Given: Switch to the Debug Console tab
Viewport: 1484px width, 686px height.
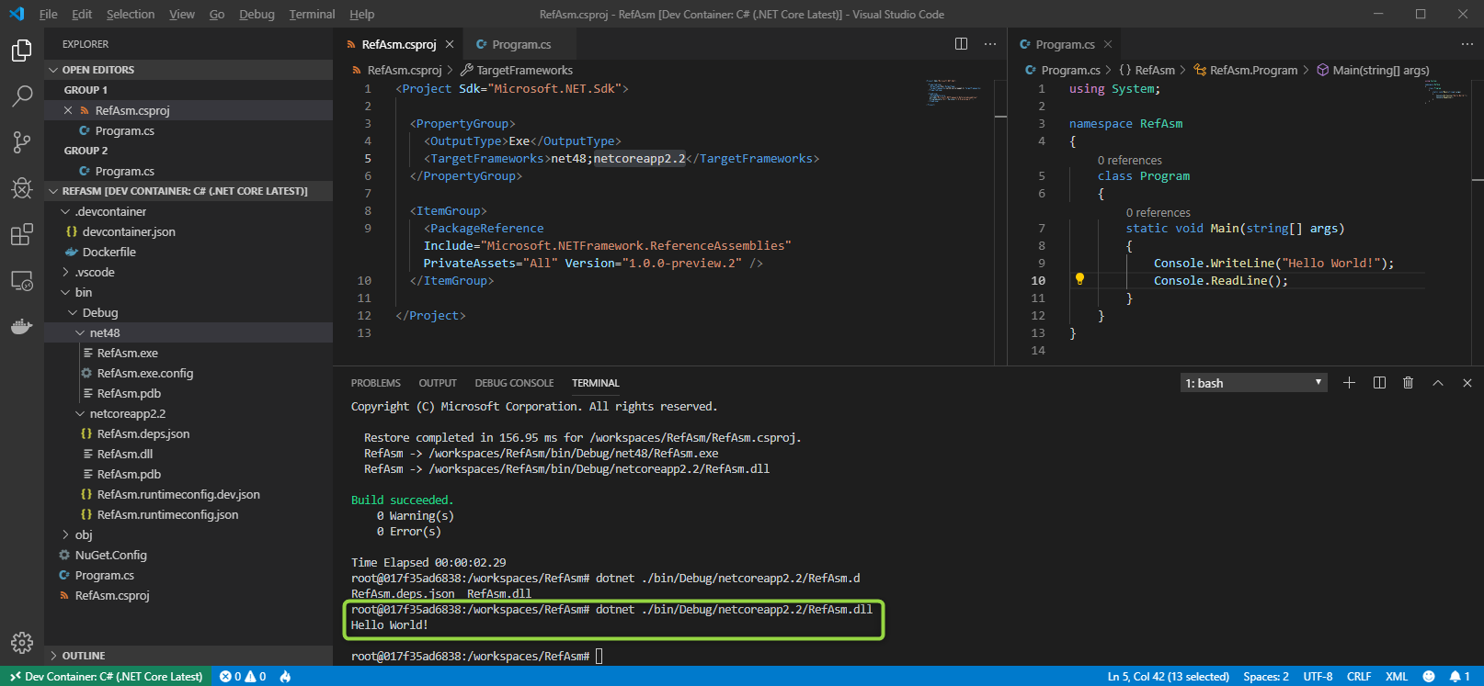Looking at the screenshot, I should 514,383.
